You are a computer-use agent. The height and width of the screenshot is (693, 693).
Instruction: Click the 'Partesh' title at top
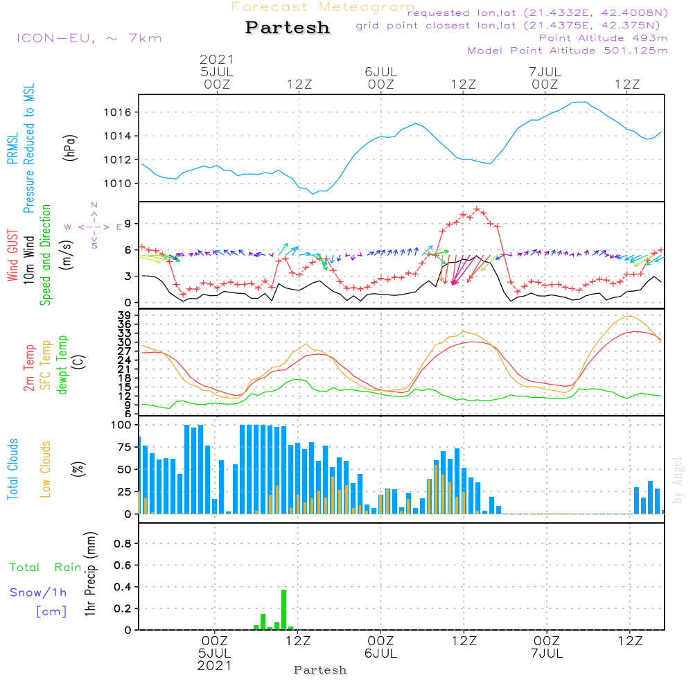tap(288, 28)
